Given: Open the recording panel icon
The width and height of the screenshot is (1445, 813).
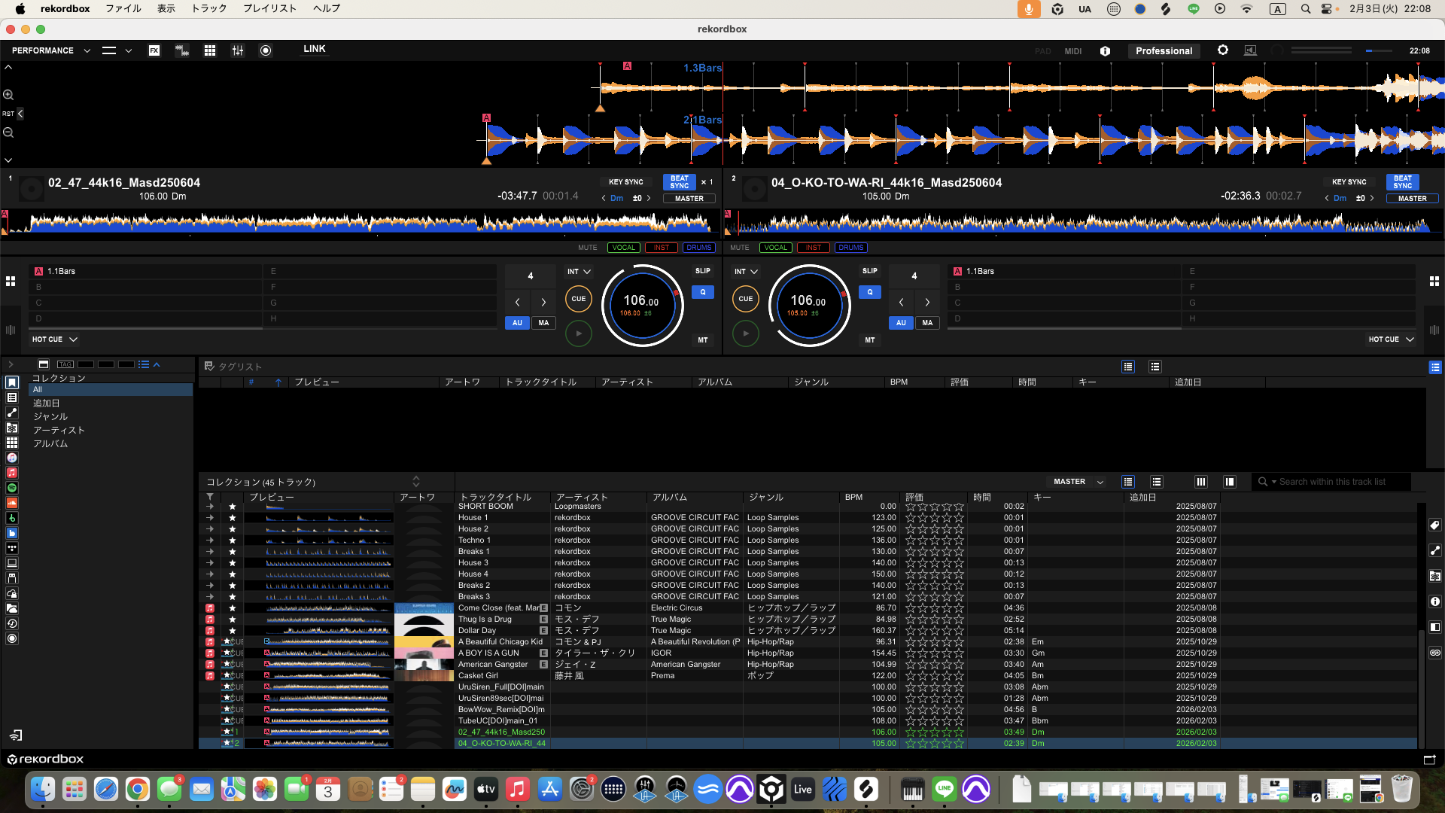Looking at the screenshot, I should [266, 50].
